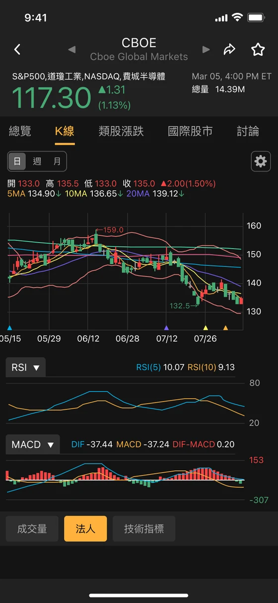Select monthly 月 candlestick period
The image size is (278, 603).
point(57,161)
